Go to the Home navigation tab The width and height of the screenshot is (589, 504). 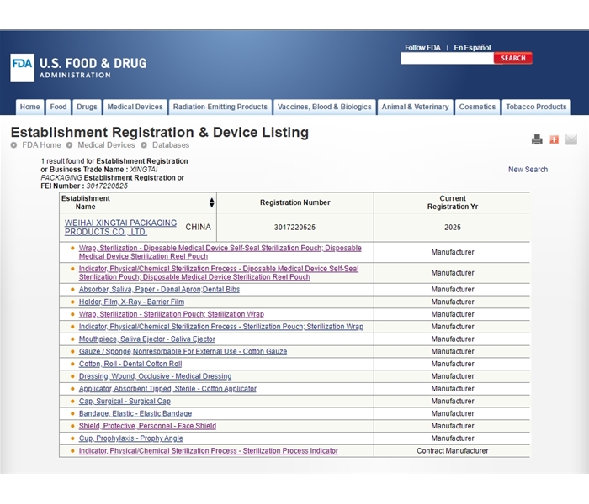coord(30,108)
